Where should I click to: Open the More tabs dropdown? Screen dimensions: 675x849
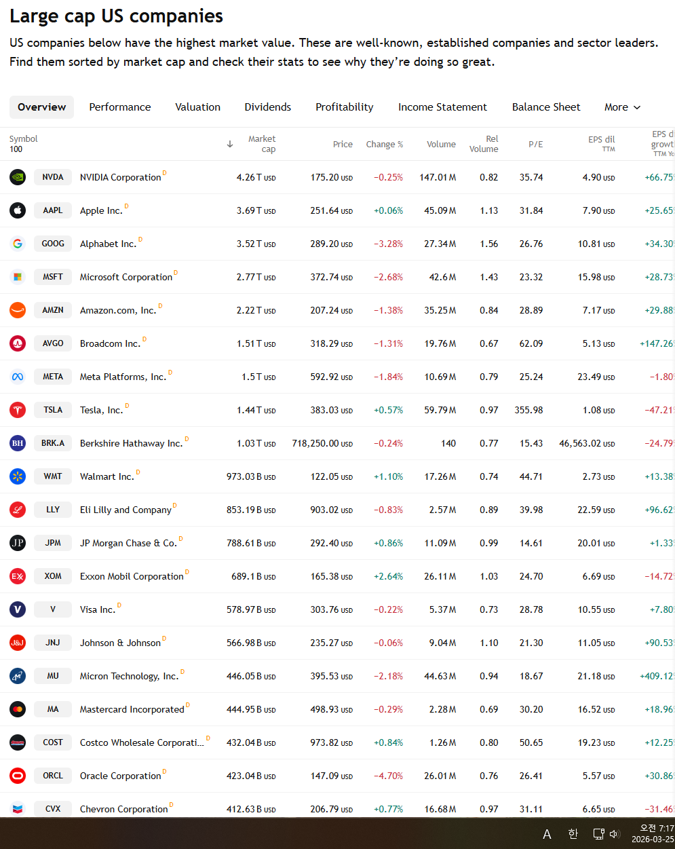pyautogui.click(x=622, y=107)
